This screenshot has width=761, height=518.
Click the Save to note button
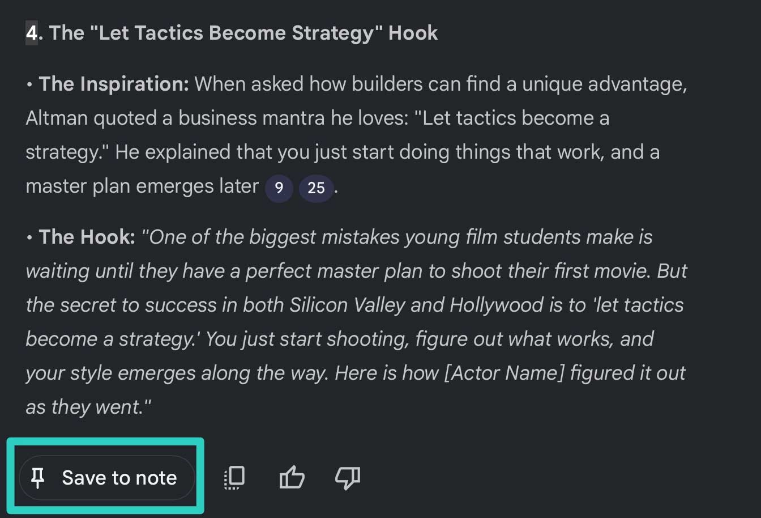coord(106,478)
